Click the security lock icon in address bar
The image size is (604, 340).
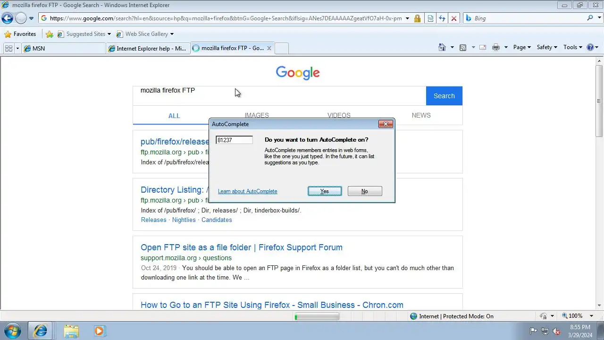[x=417, y=18]
